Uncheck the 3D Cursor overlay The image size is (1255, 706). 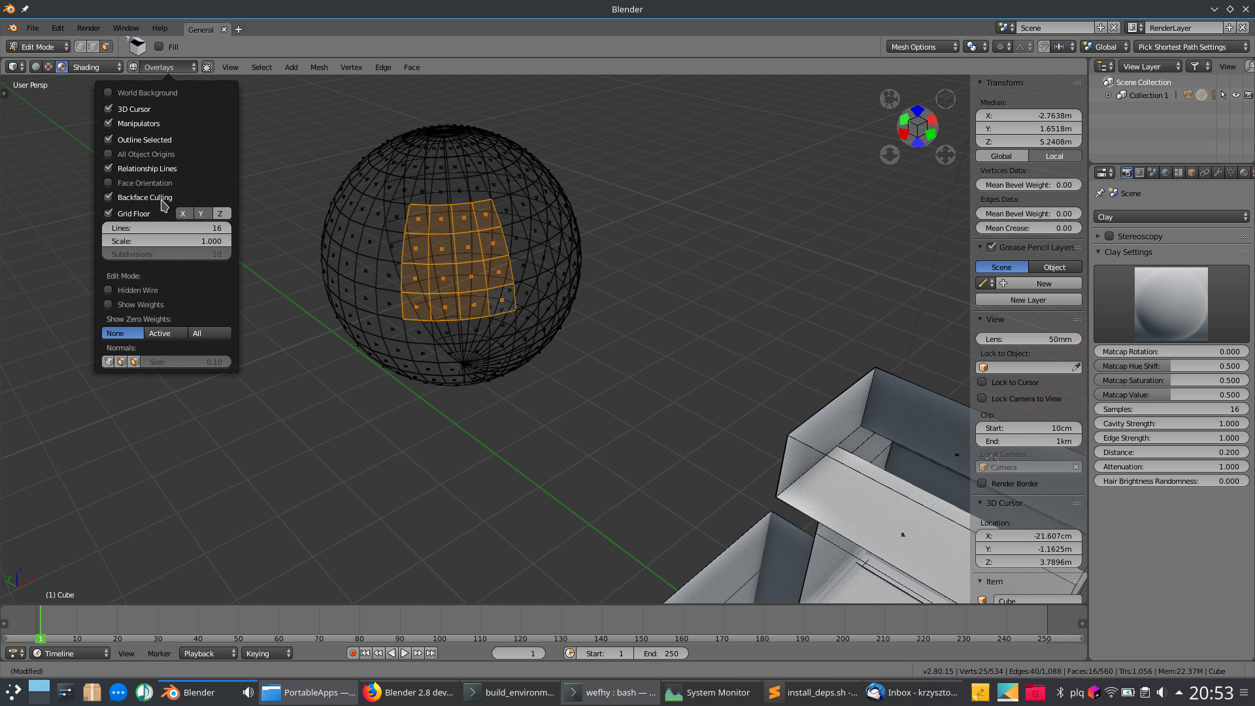[x=109, y=109]
